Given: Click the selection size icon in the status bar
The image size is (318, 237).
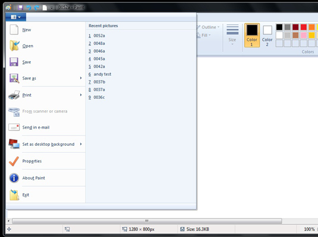Looking at the screenshot, I should tap(67, 229).
